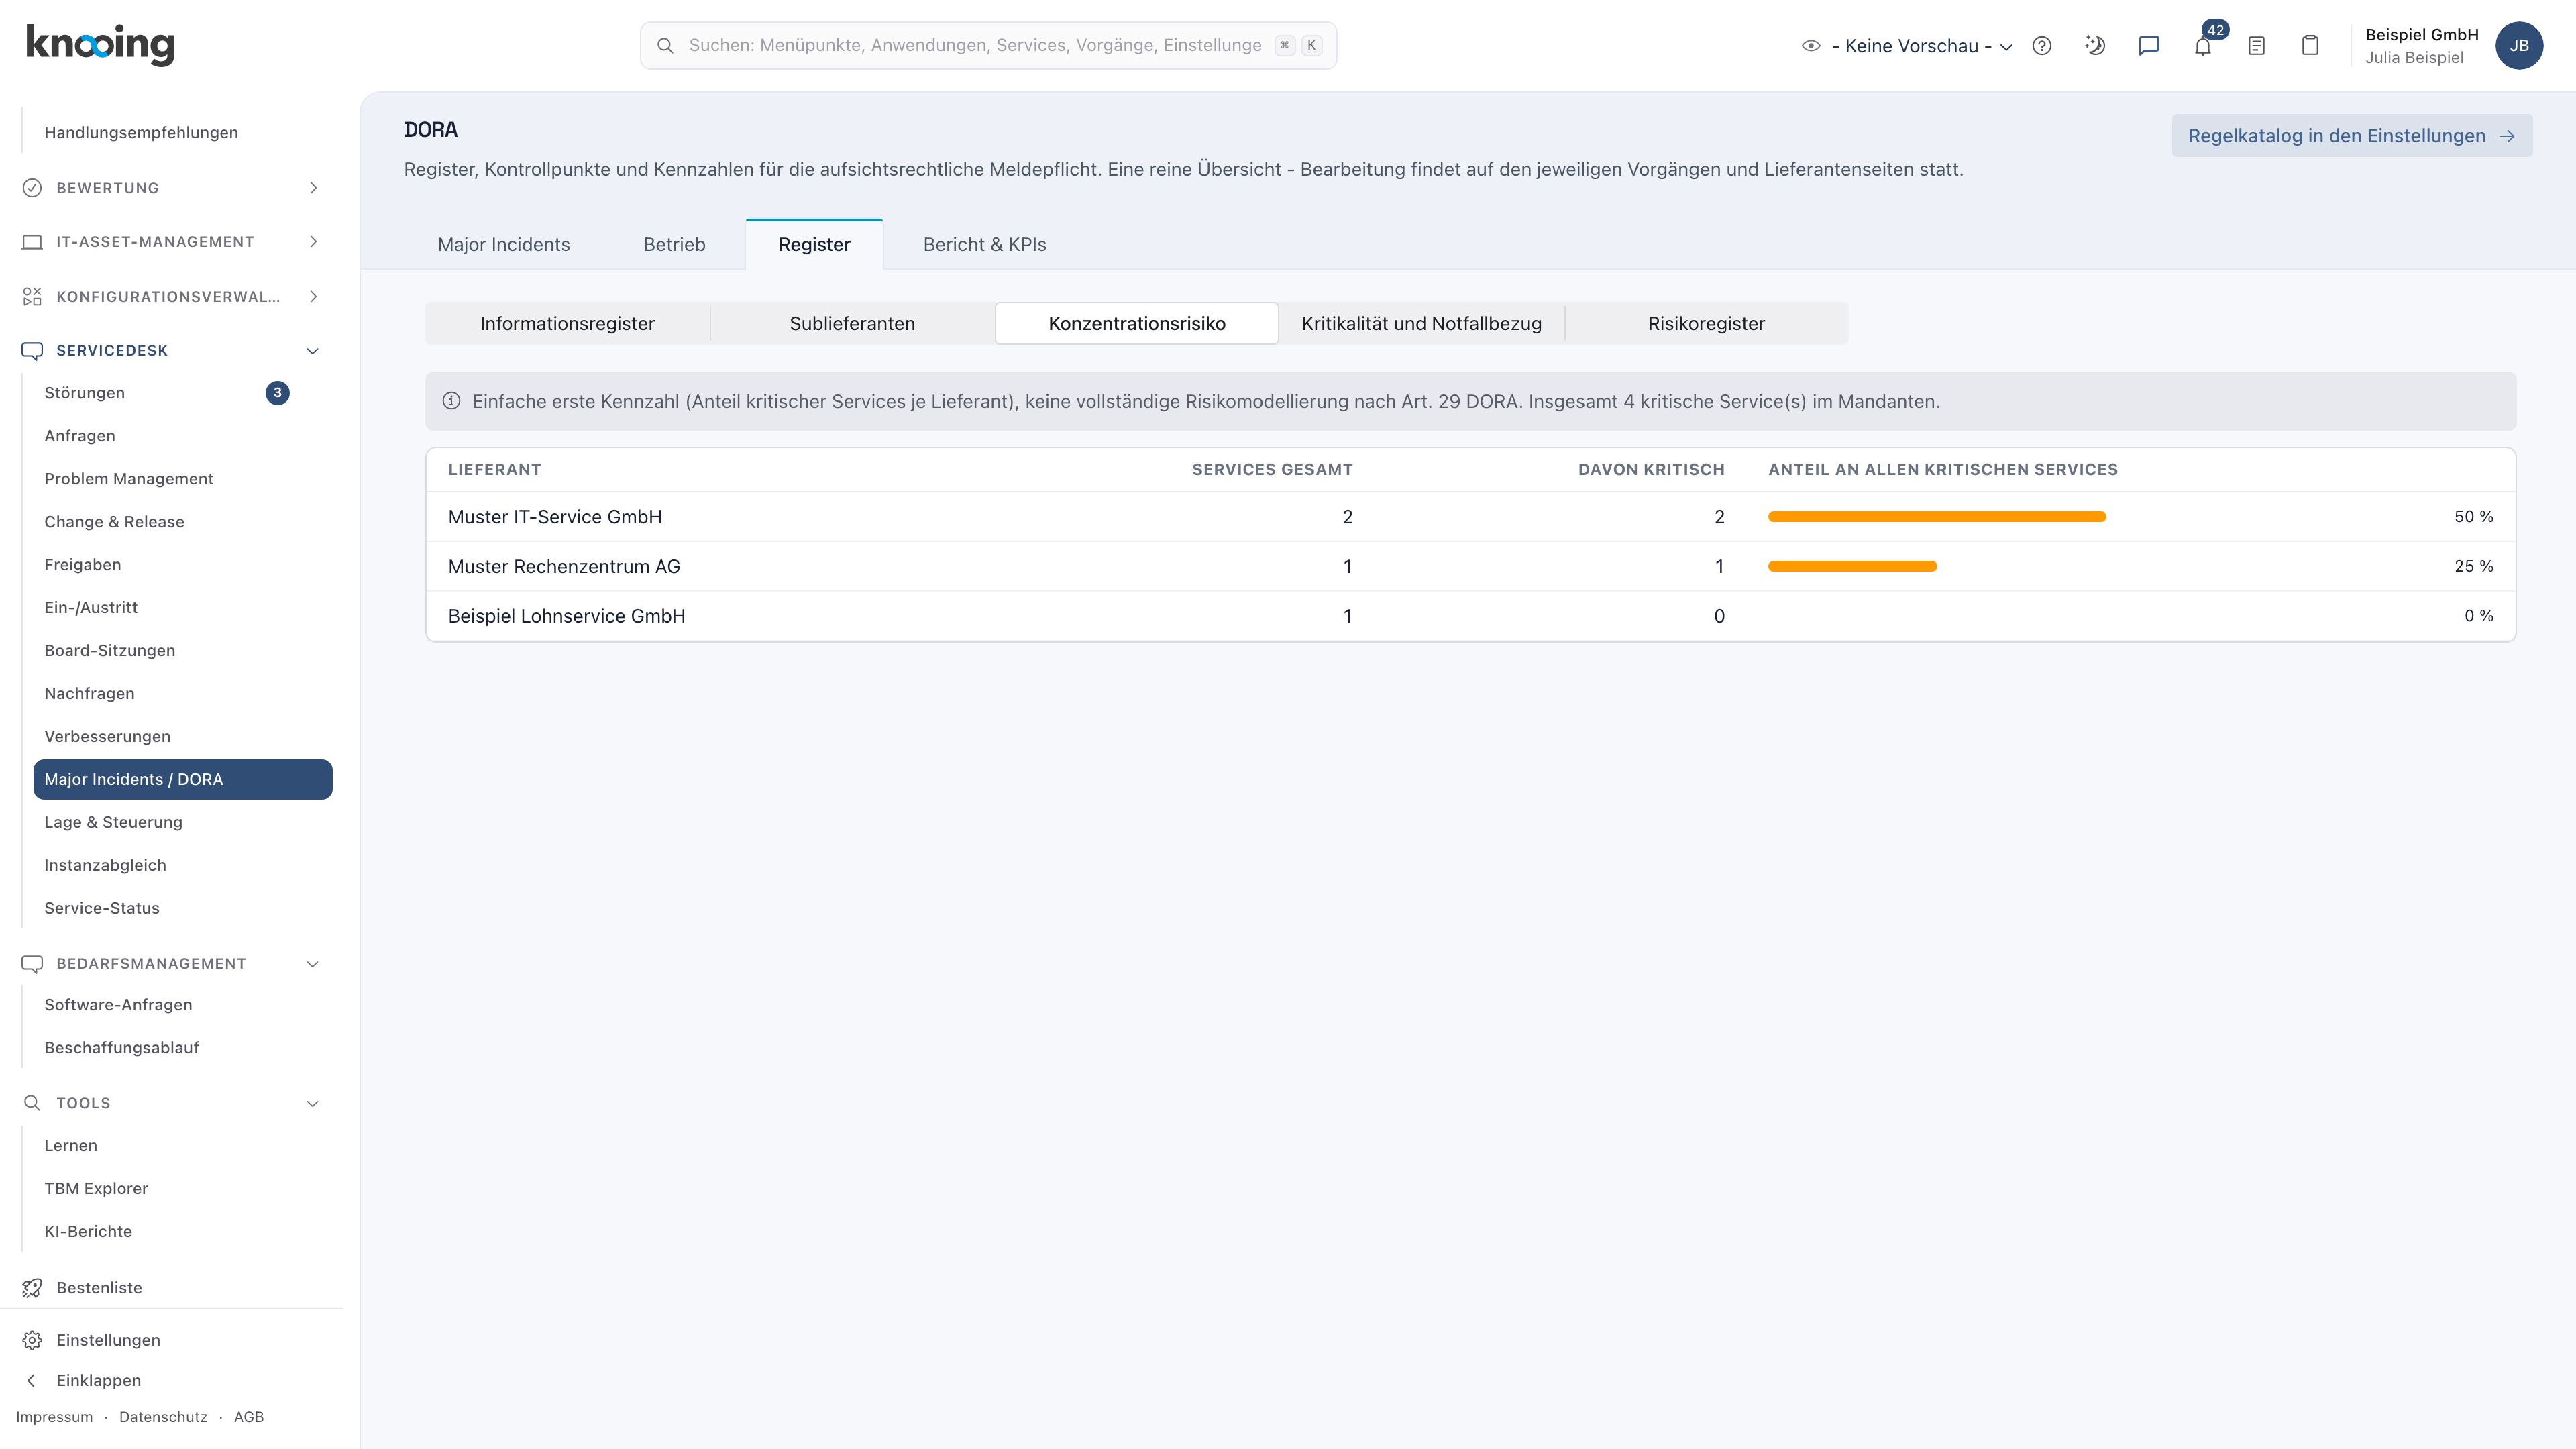The height and width of the screenshot is (1449, 2576).
Task: Click the Muster IT-Service GmbH 50% bar
Action: point(1937,517)
